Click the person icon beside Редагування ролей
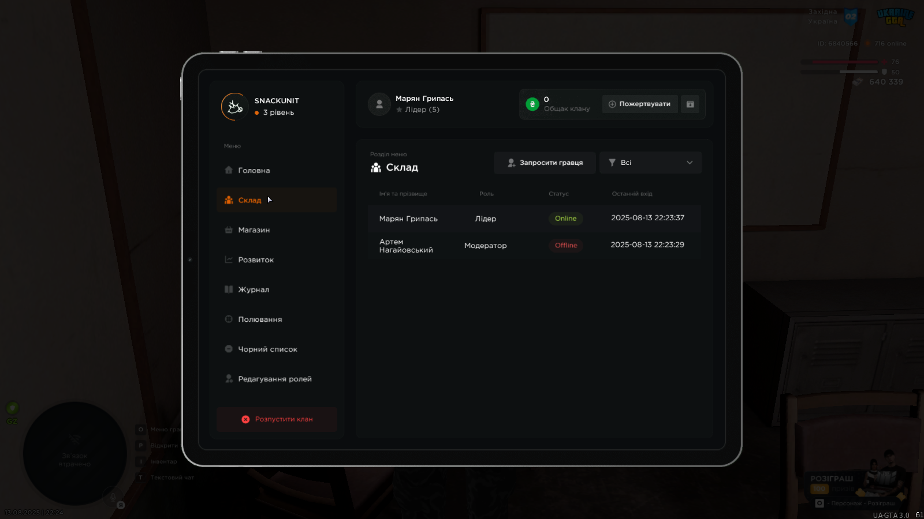 click(229, 379)
